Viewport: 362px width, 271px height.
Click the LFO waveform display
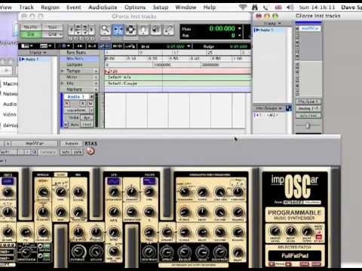[x=113, y=181]
